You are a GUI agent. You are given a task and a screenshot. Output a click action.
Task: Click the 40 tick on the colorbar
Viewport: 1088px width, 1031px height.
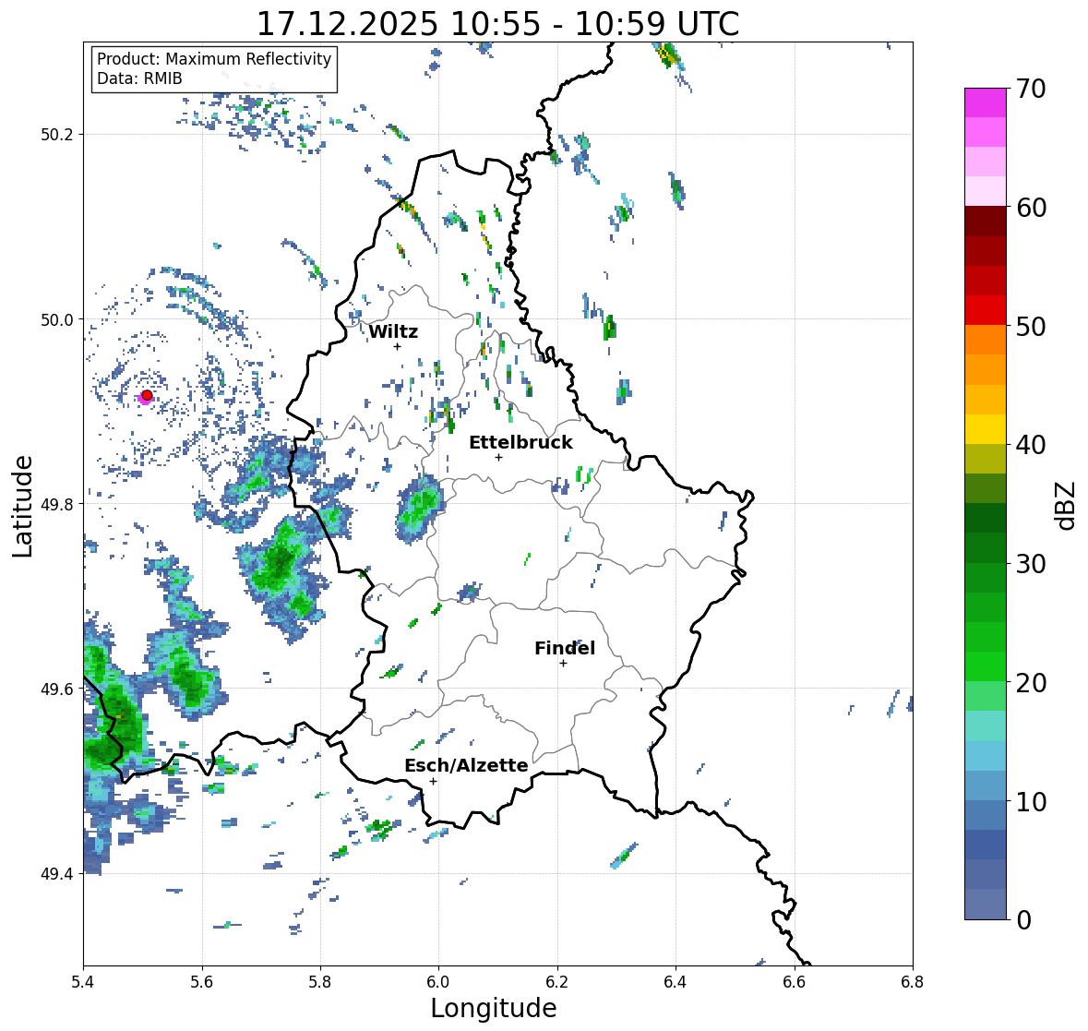(1031, 445)
